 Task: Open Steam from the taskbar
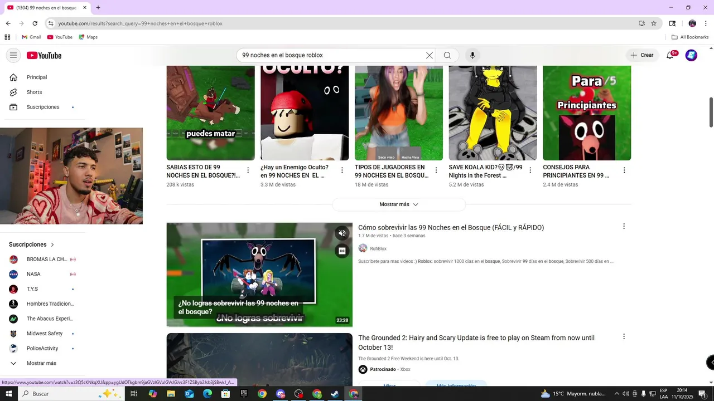tap(335, 394)
